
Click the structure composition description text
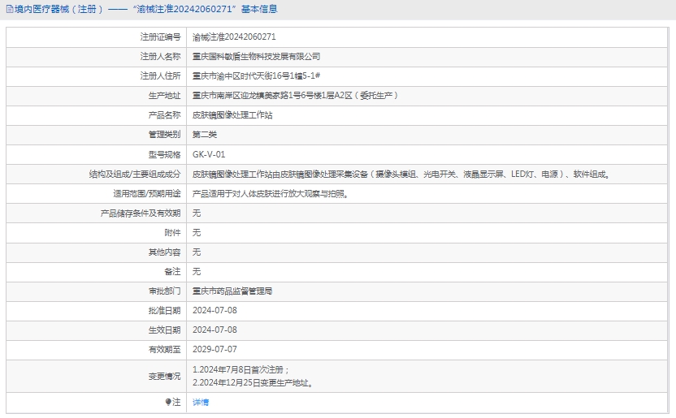(401, 174)
